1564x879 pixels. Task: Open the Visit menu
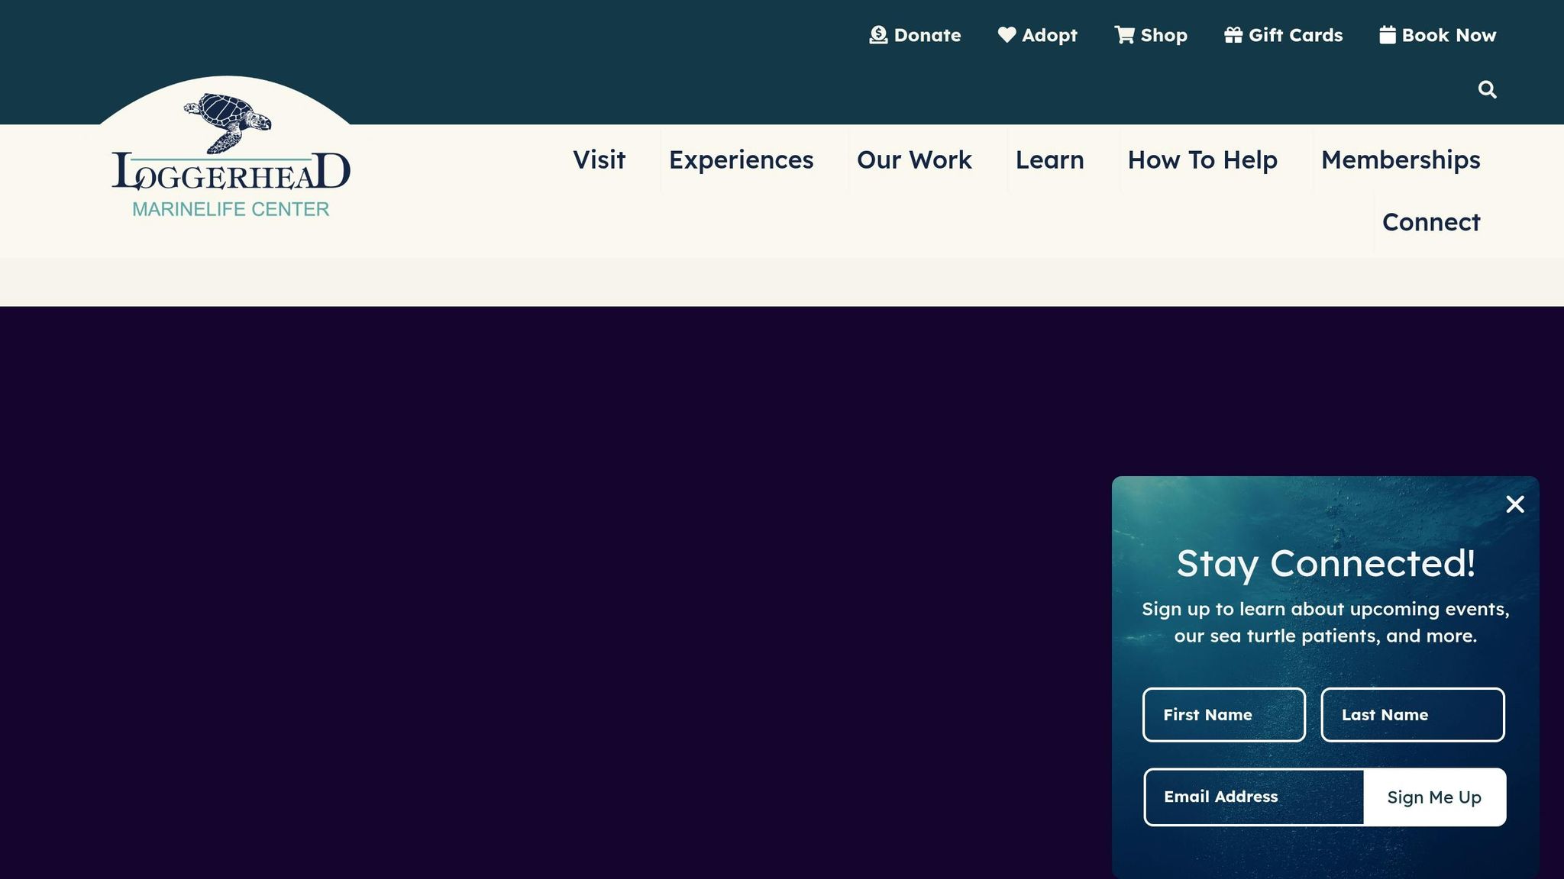(599, 160)
